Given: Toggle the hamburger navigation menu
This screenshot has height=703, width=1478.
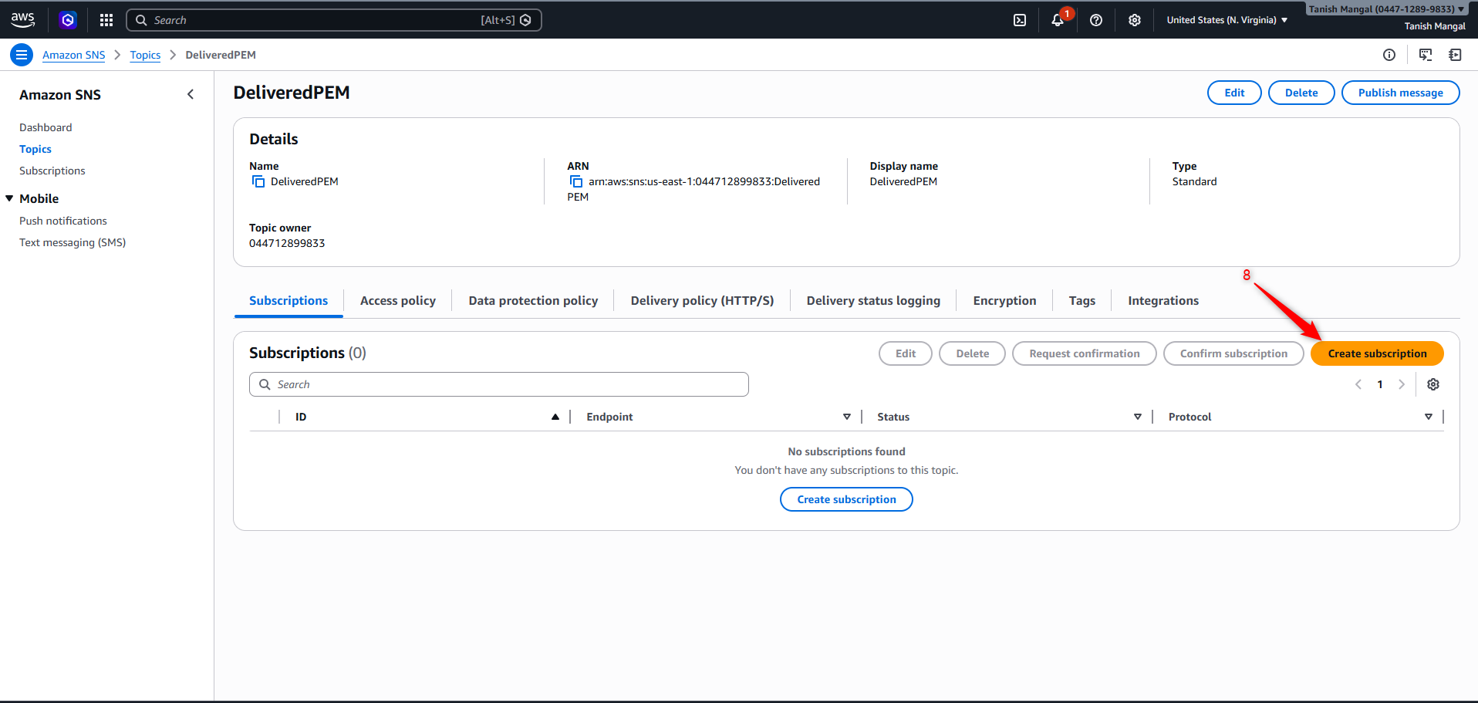Looking at the screenshot, I should coord(22,55).
